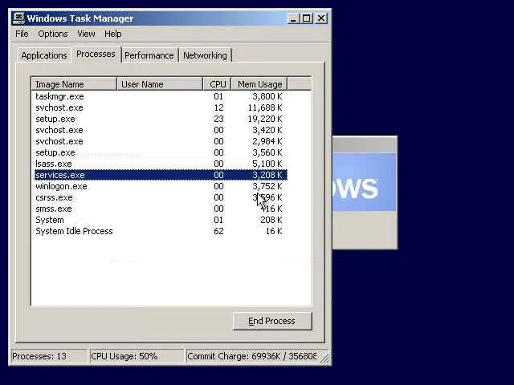Image resolution: width=514 pixels, height=385 pixels.
Task: Select svchost.exe using 3,420 K
Action: pos(161,130)
